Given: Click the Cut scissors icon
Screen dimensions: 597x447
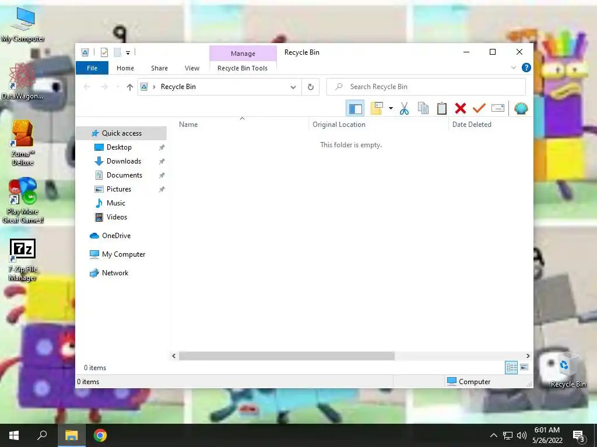Looking at the screenshot, I should pos(405,109).
